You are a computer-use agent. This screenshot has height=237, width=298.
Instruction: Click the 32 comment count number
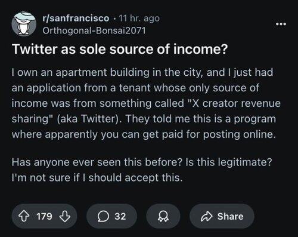pyautogui.click(x=120, y=216)
